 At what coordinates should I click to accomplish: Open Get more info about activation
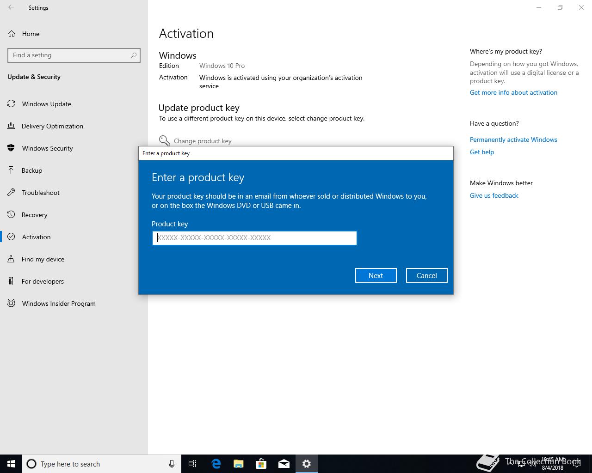pos(513,92)
